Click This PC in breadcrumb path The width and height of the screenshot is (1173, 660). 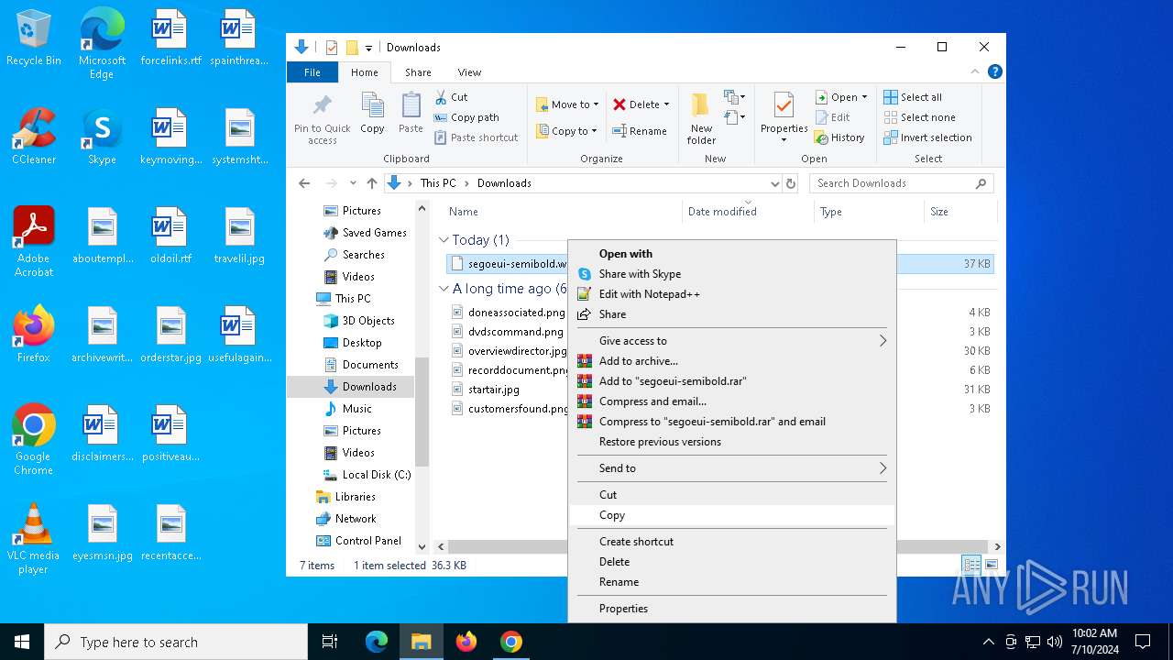pyautogui.click(x=438, y=183)
